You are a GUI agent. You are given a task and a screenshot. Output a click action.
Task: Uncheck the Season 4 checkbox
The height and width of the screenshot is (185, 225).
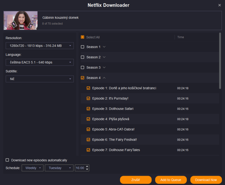point(82,78)
